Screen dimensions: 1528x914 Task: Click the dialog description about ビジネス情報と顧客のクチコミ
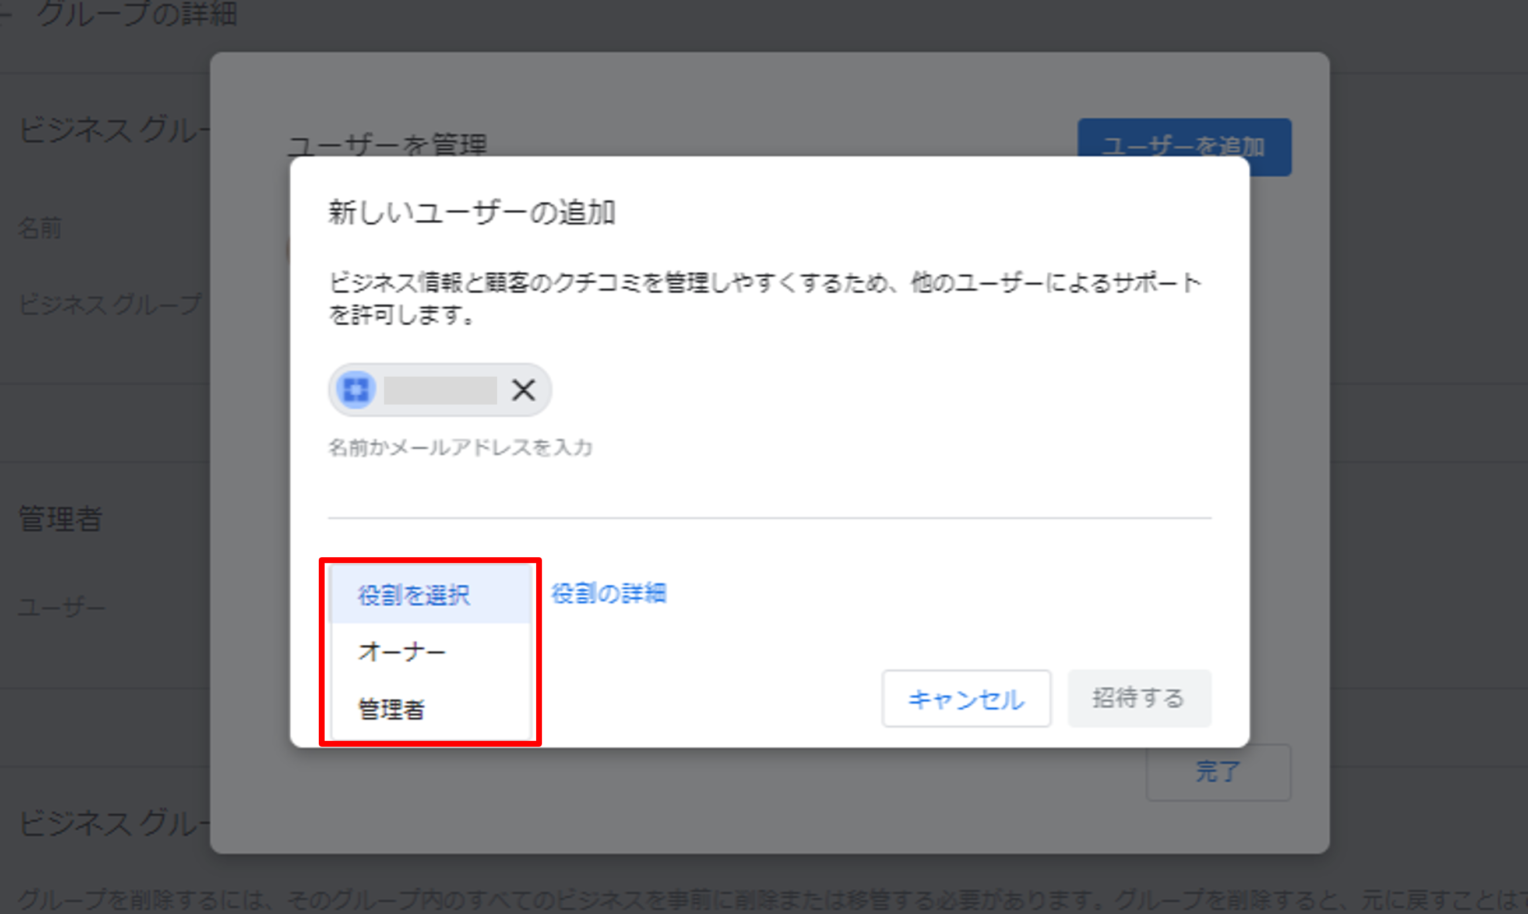765,298
